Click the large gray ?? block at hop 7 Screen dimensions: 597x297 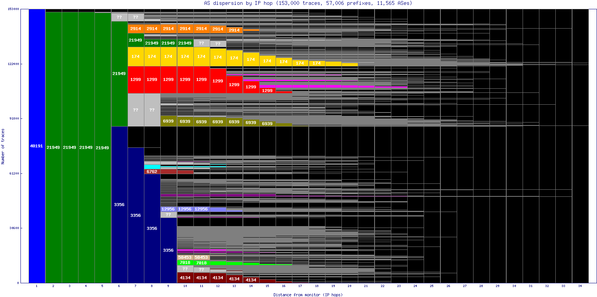pos(136,110)
